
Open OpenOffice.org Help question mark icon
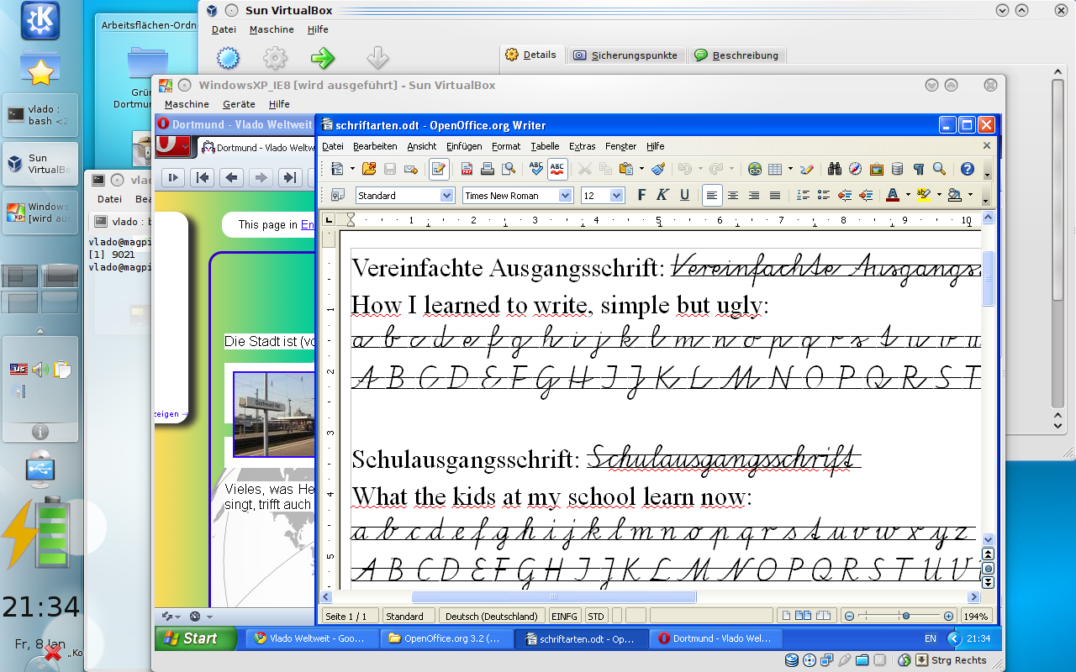[x=968, y=169]
